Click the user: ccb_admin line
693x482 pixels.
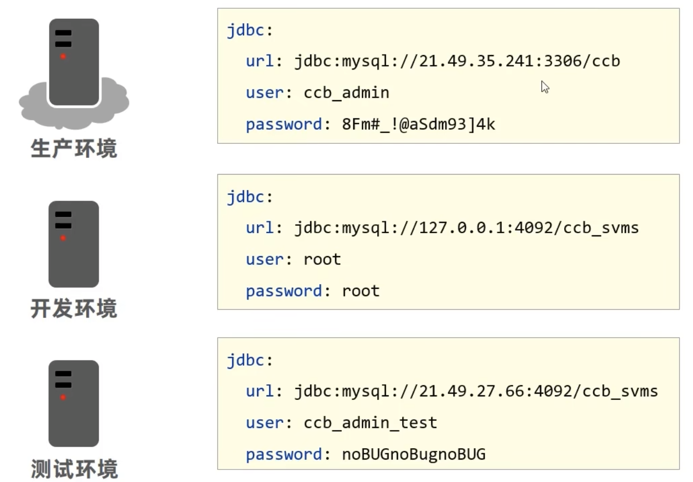pos(317,93)
